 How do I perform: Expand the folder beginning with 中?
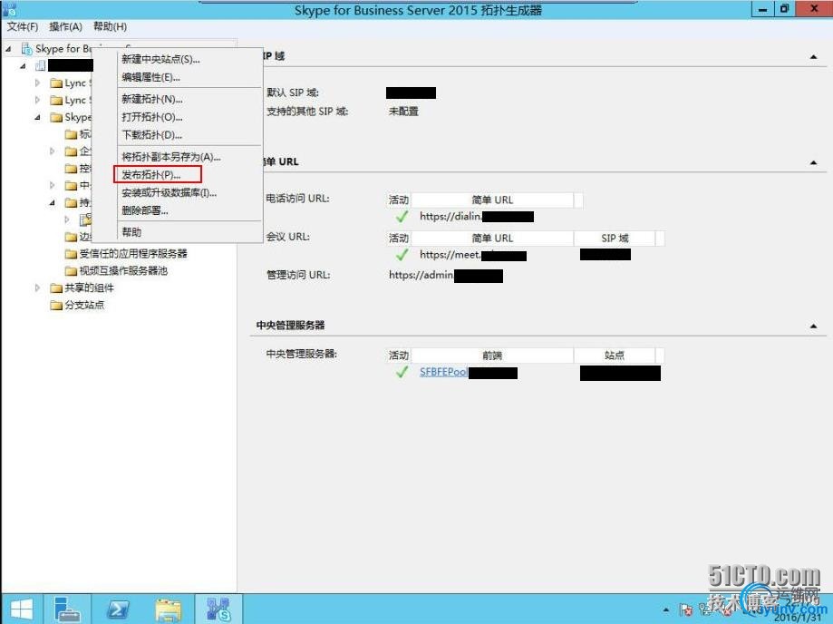[x=52, y=186]
